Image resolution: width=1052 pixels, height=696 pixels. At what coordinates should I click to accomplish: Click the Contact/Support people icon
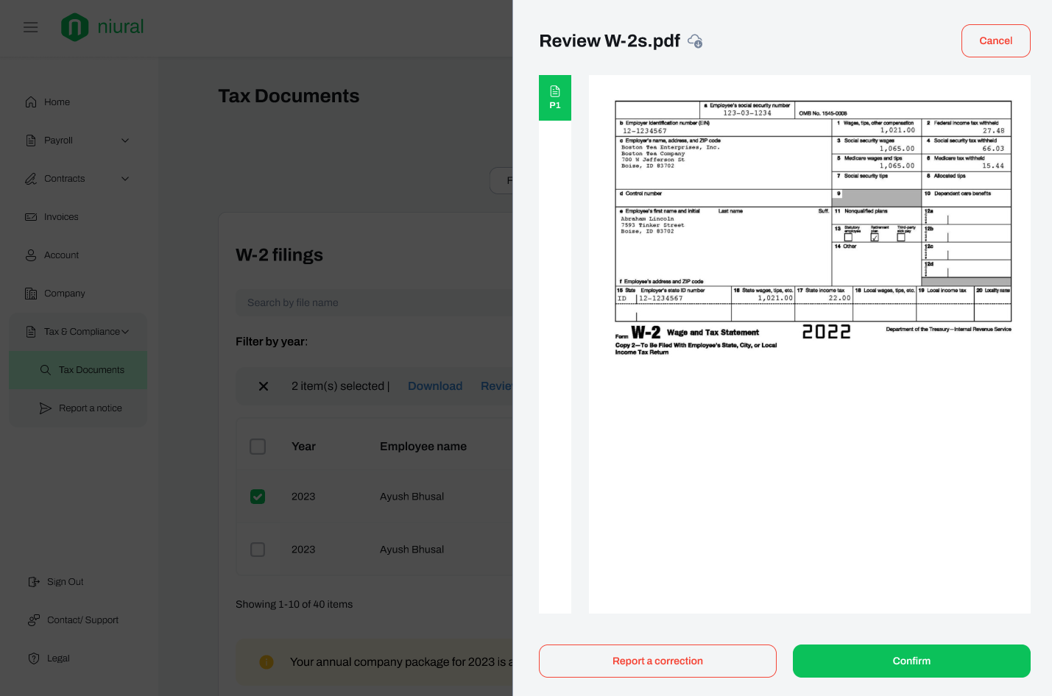coord(34,620)
